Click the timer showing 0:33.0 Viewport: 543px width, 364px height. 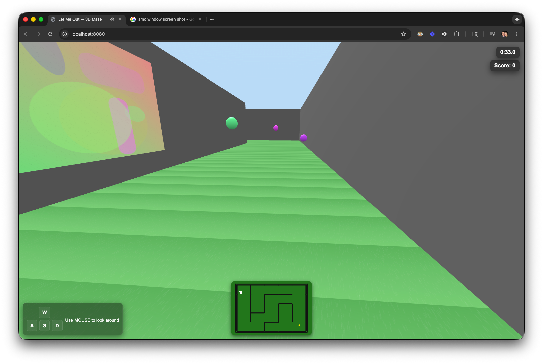507,52
